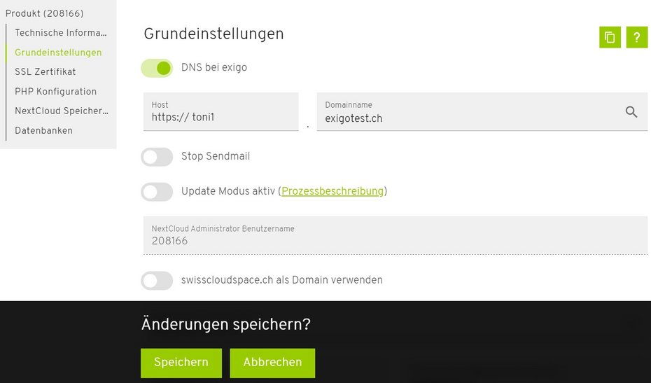Open the Prozessbeschreibung link

(332, 191)
